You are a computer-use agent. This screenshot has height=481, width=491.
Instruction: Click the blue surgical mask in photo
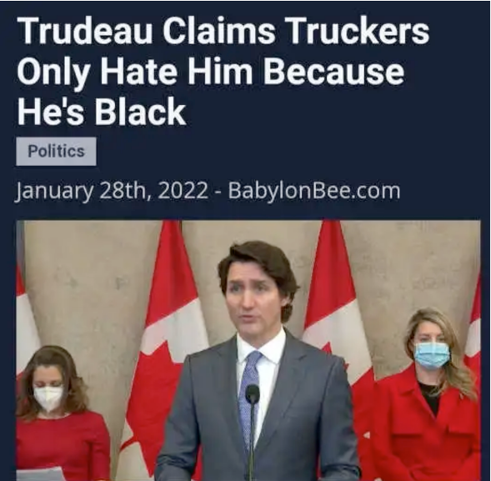432,355
